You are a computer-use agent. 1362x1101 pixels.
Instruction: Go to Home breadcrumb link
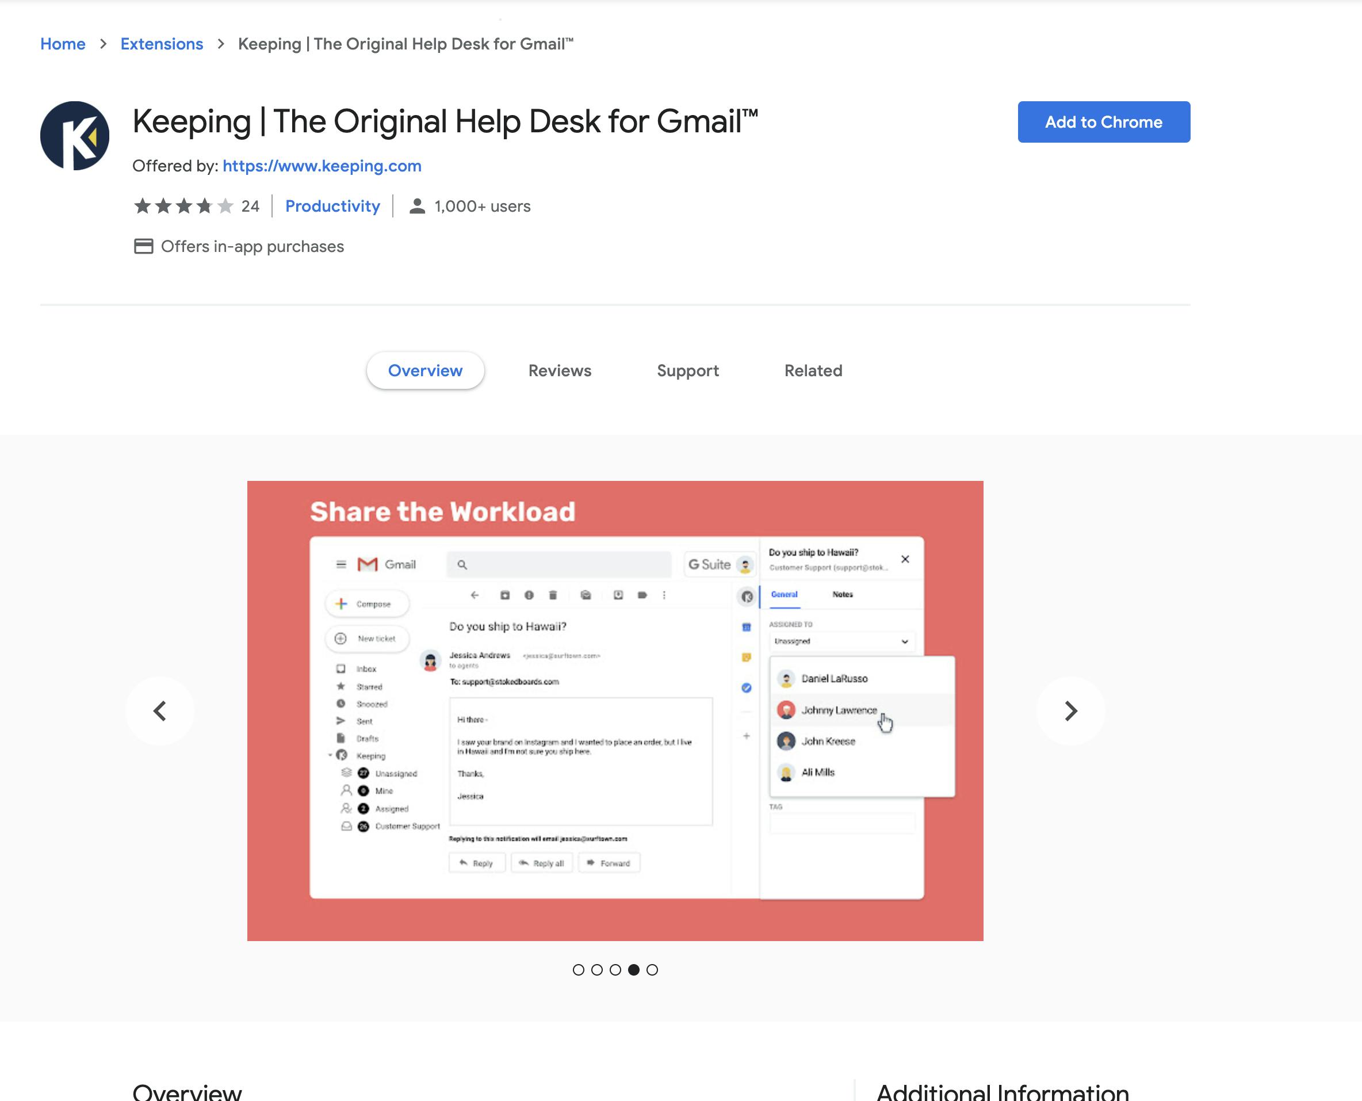(x=63, y=44)
